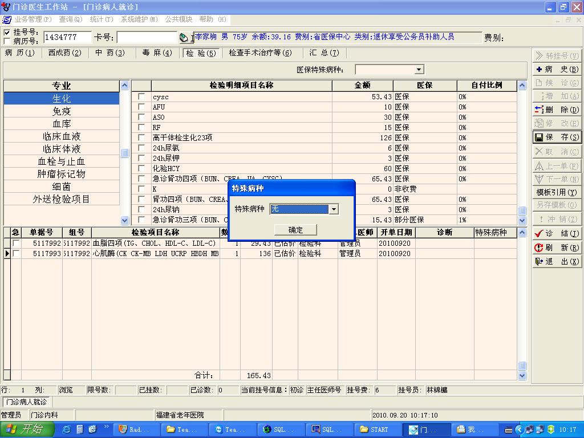Click the 模板引用(Y) button
This screenshot has height=438, width=584.
(x=557, y=192)
